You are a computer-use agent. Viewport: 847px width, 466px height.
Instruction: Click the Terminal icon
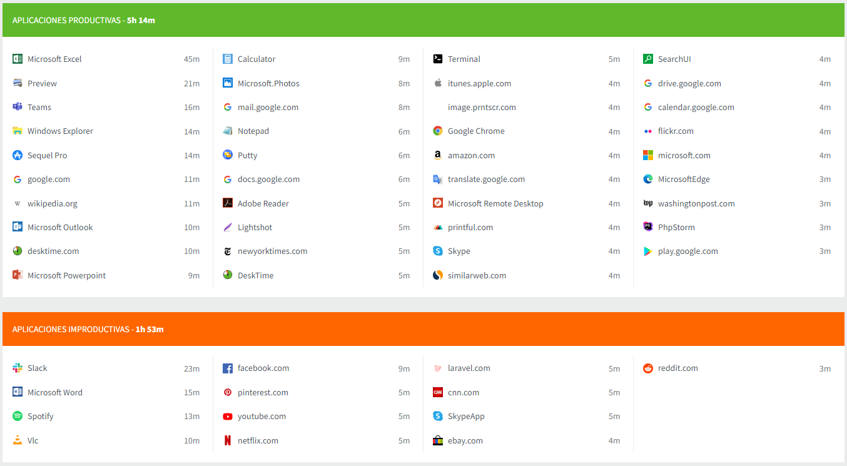pos(438,59)
